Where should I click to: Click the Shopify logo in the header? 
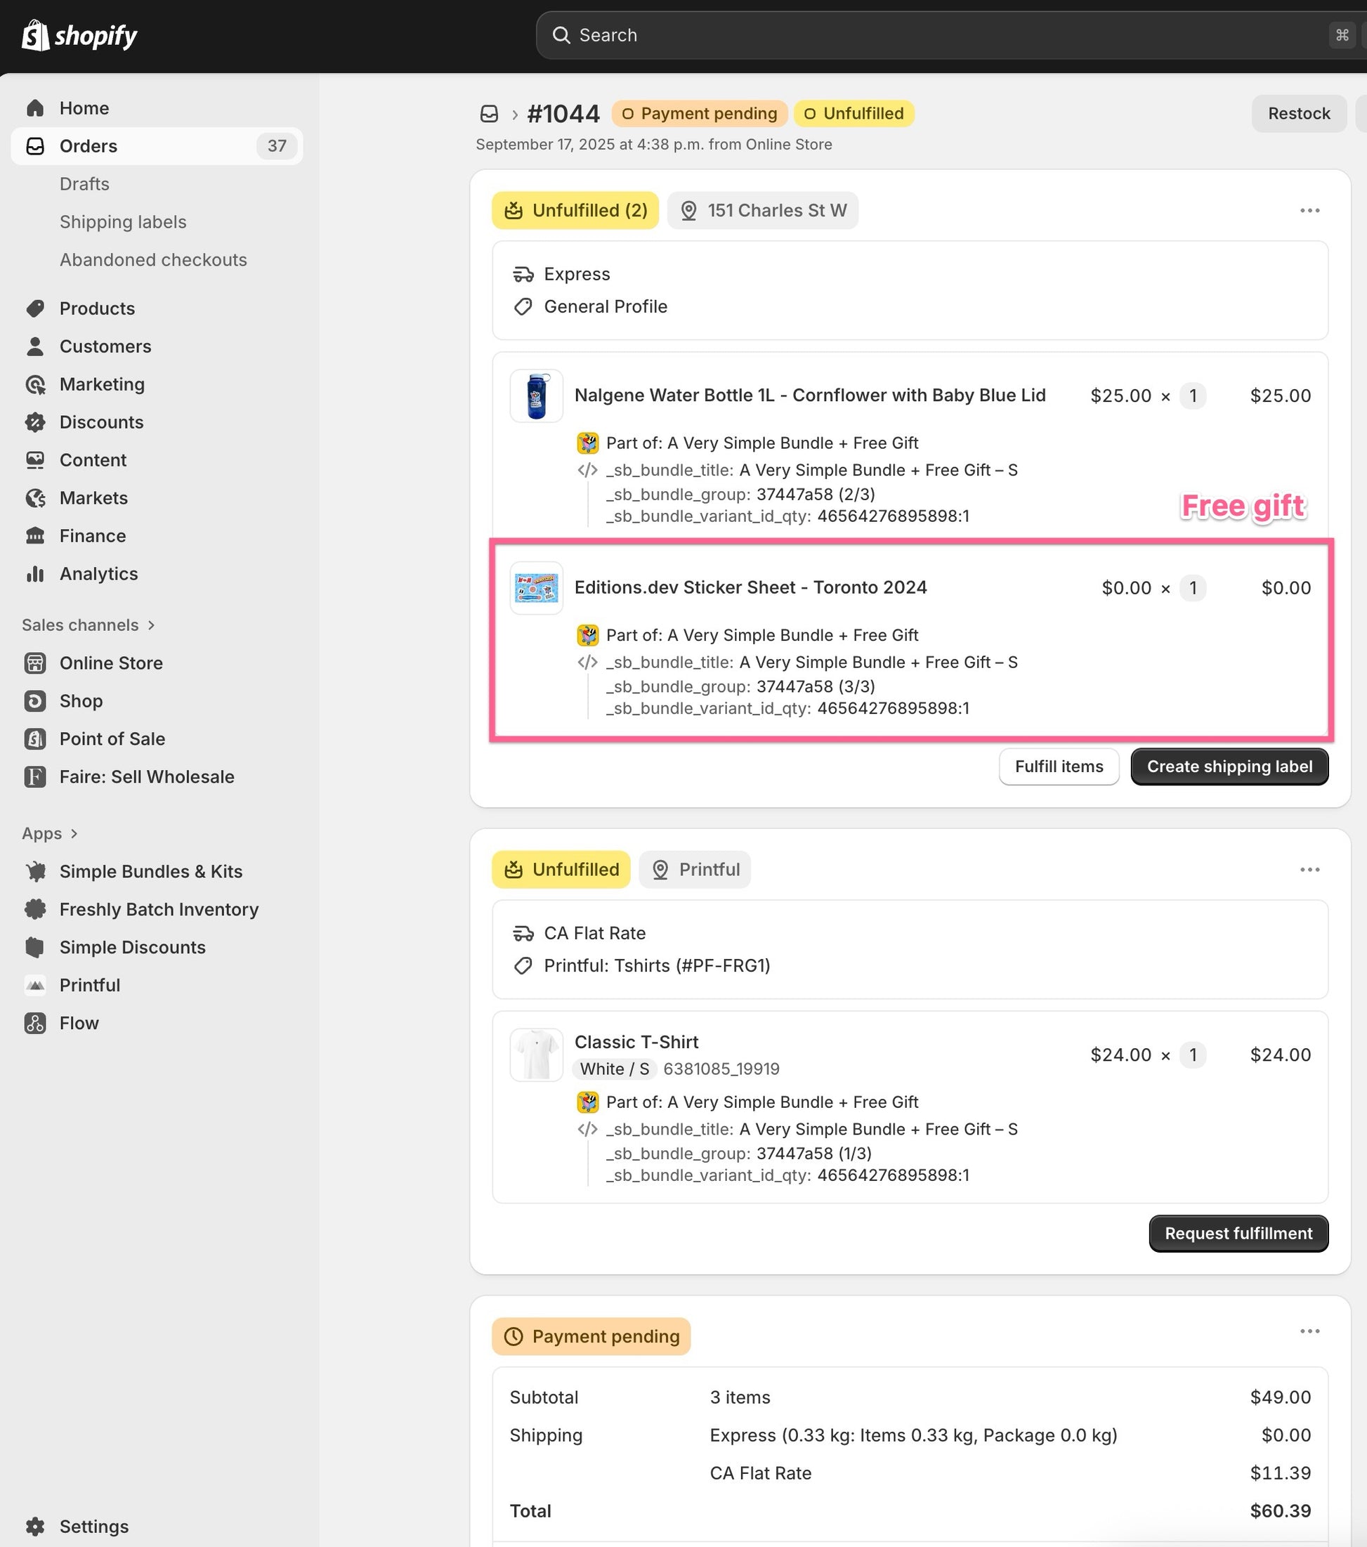tap(79, 35)
